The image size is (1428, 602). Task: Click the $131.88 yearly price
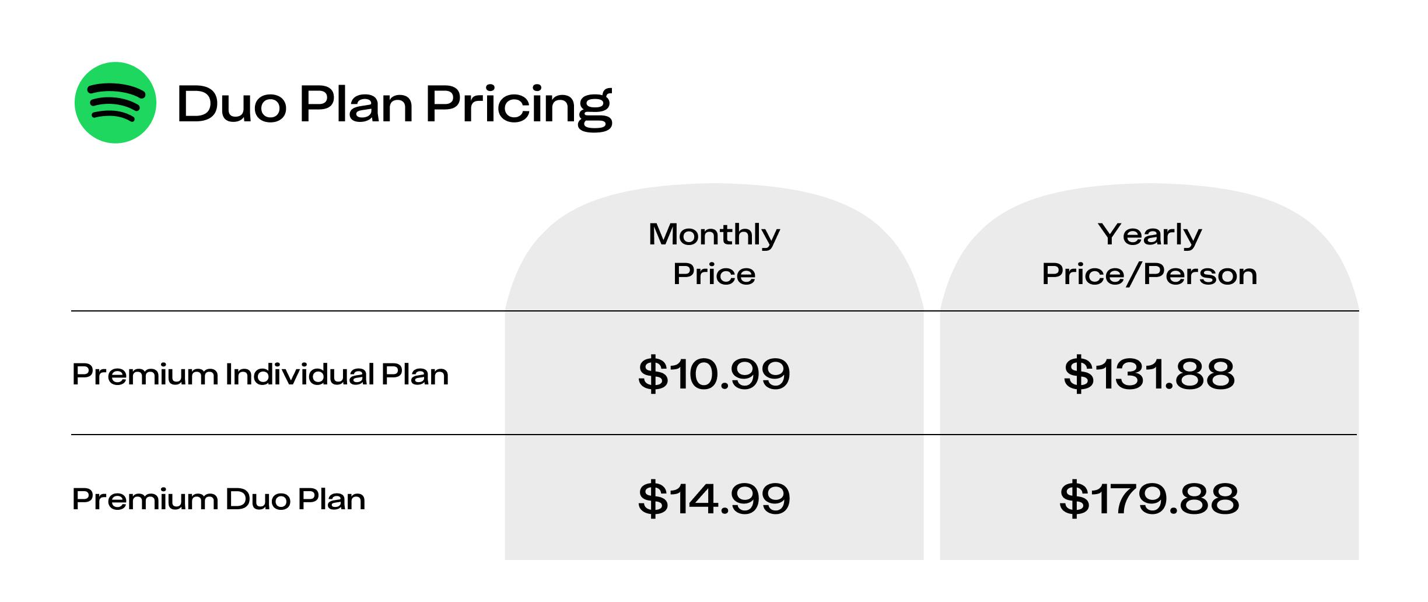(1149, 374)
